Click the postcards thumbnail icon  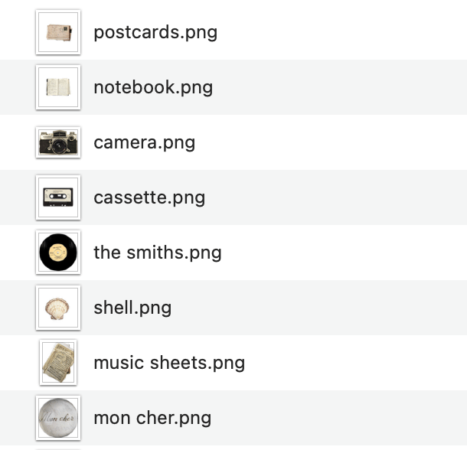58,32
